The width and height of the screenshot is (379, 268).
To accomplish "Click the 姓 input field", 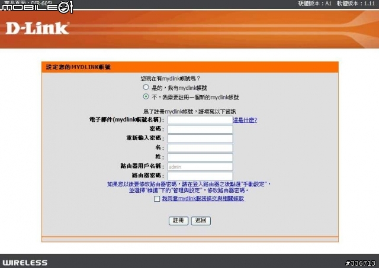I will click(x=200, y=157).
